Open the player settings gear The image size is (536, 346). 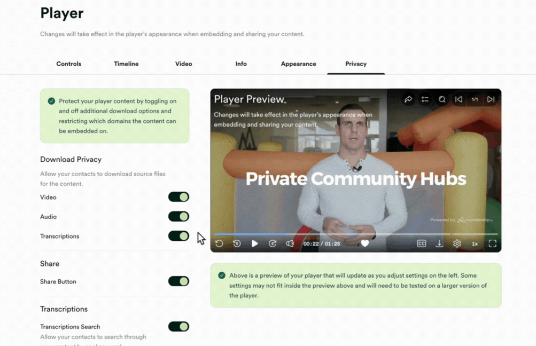click(457, 243)
